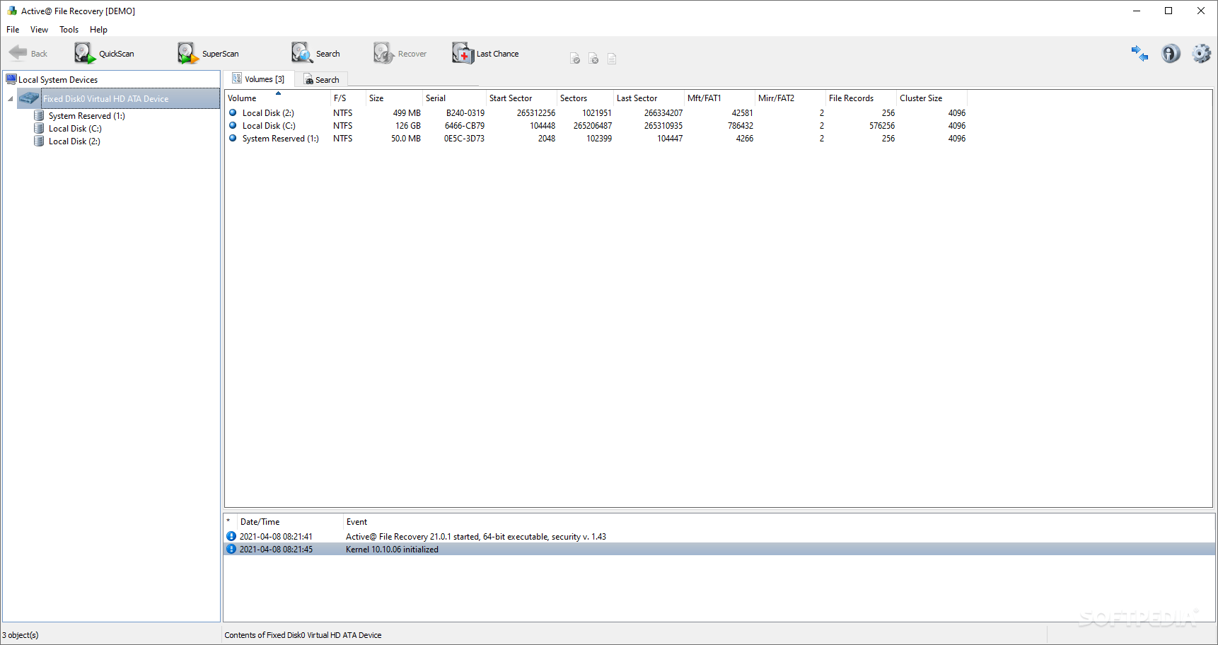Sort by the F/S column header
The width and height of the screenshot is (1218, 645).
[x=348, y=98]
